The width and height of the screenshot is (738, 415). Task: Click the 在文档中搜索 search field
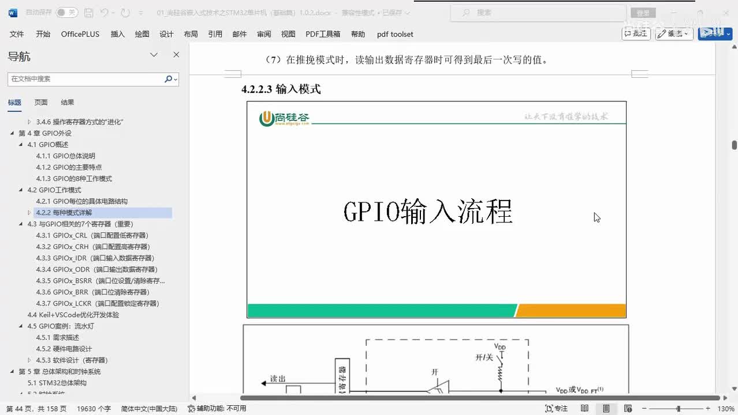(x=85, y=79)
